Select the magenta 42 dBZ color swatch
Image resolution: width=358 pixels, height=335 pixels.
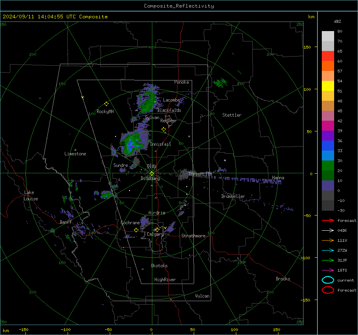click(x=328, y=126)
